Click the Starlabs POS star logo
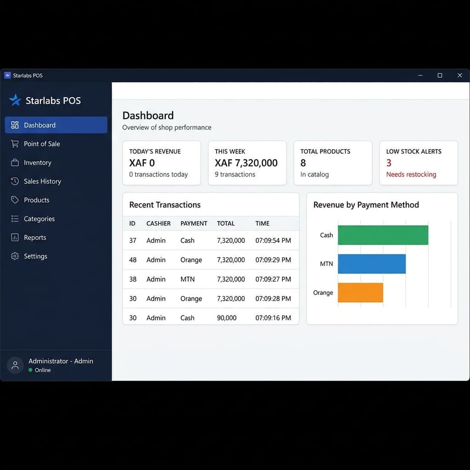 click(x=15, y=100)
